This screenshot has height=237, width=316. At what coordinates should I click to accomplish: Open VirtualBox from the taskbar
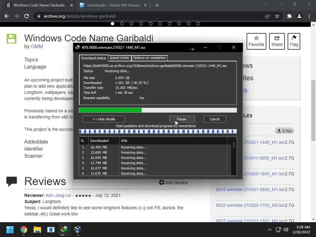77,230
